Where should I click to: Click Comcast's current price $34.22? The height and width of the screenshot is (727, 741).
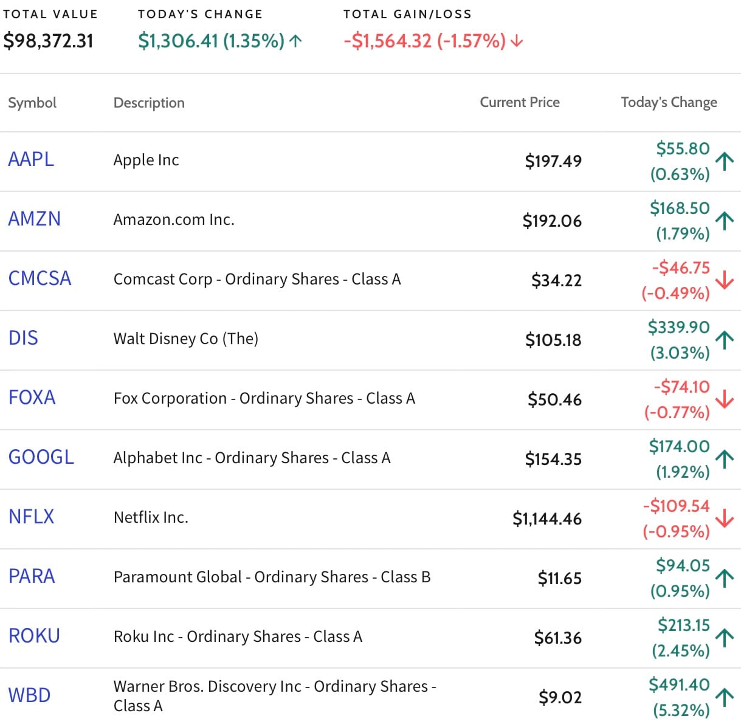tap(556, 280)
